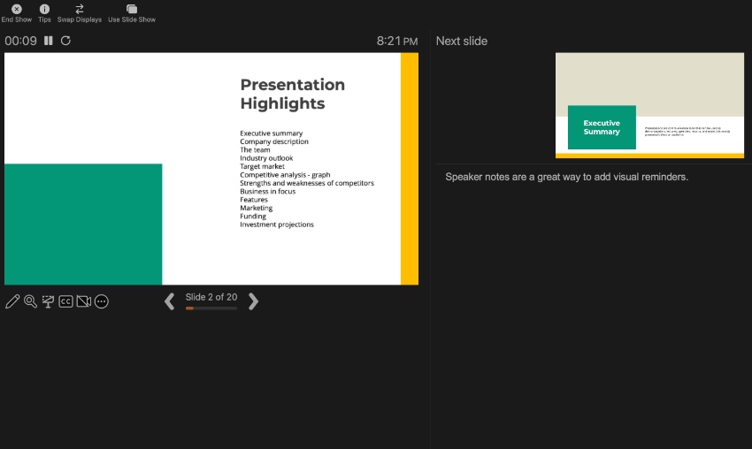This screenshot has width=752, height=449.
Task: Open more options ellipsis menu
Action: (x=101, y=301)
